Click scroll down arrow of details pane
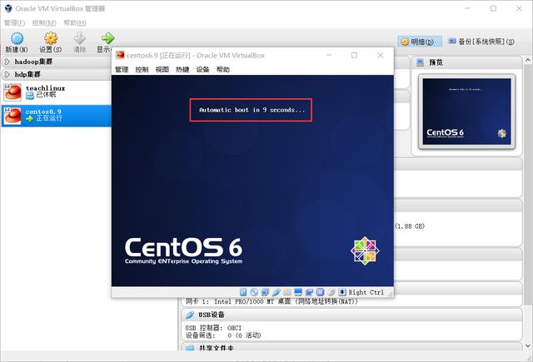Screen dimensions: 533x362 coord(527,346)
